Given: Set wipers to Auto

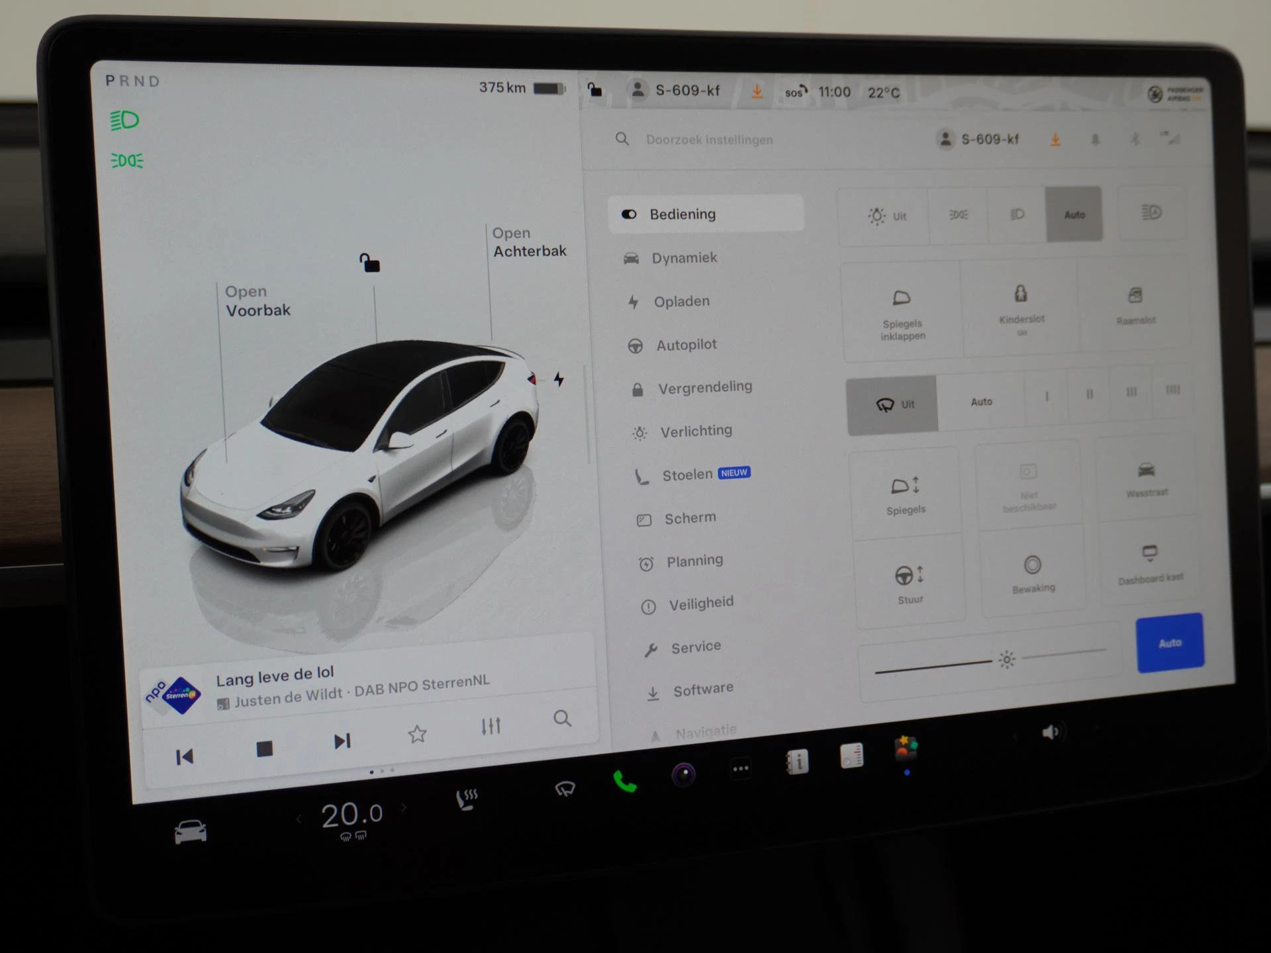Looking at the screenshot, I should [981, 402].
